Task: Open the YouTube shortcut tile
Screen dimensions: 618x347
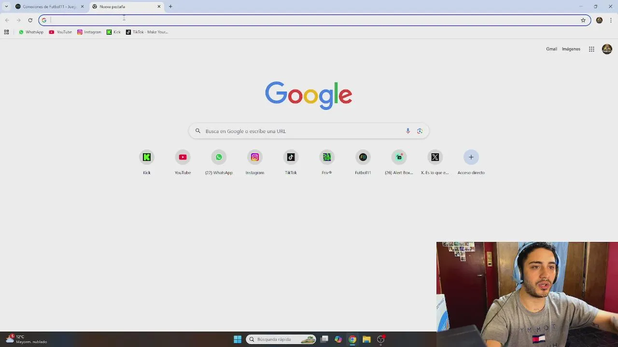Action: click(x=183, y=163)
